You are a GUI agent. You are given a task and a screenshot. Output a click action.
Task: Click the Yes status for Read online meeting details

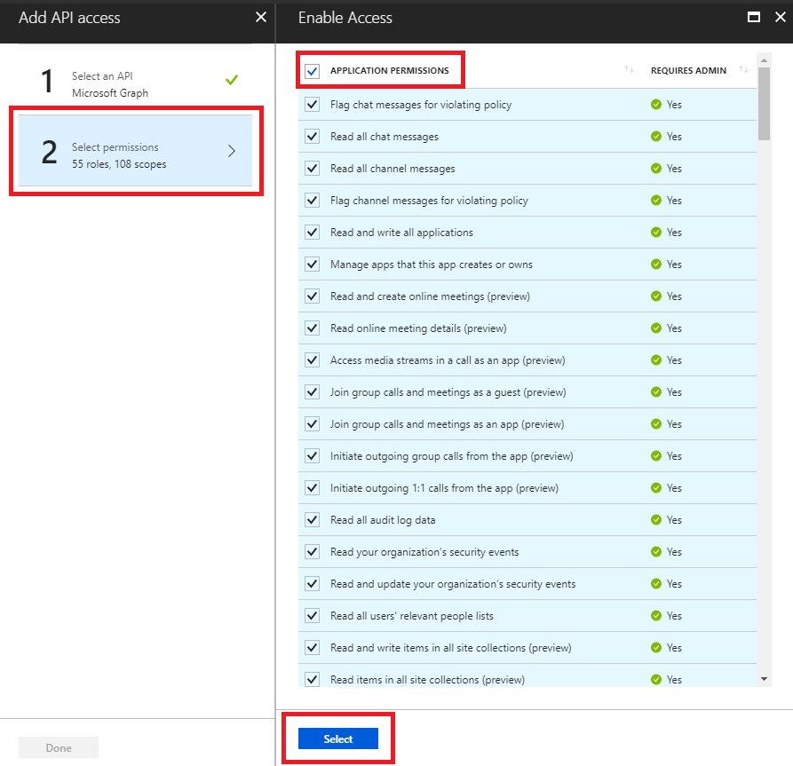click(653, 328)
